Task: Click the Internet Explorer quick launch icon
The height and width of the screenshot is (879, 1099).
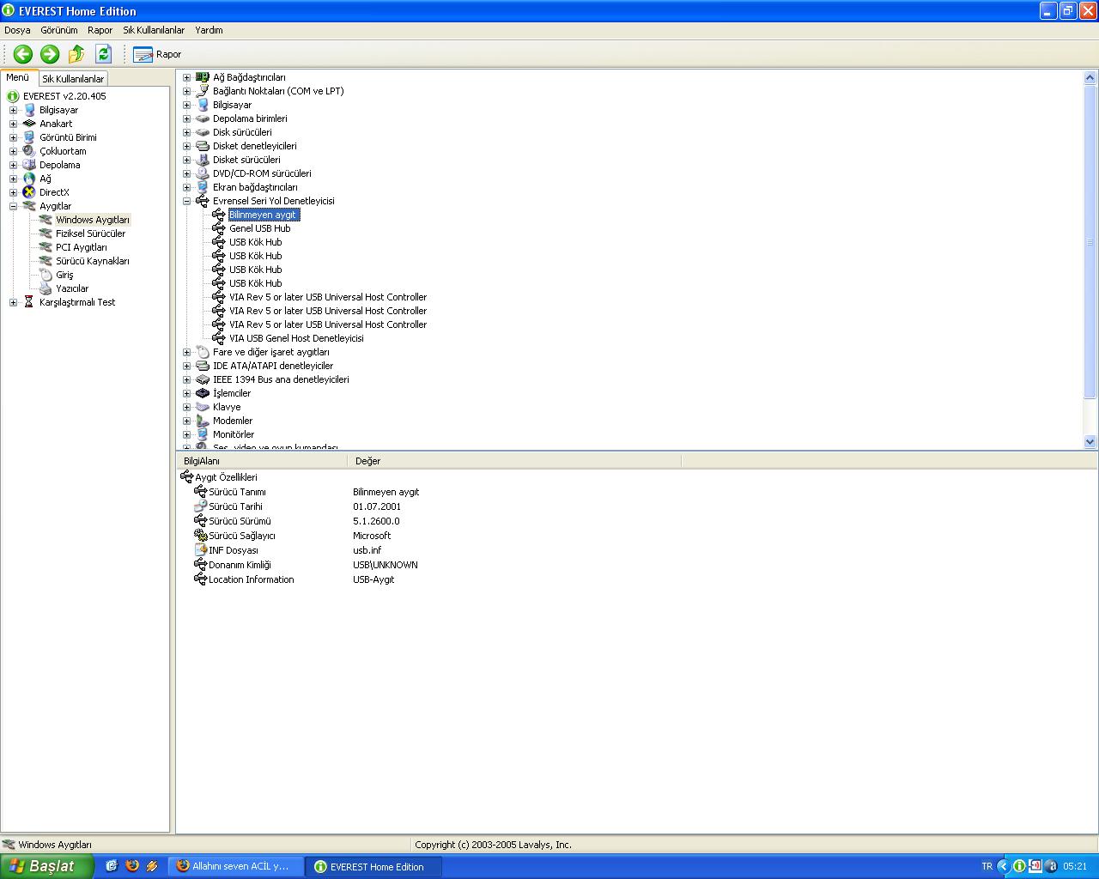Action: [x=112, y=866]
